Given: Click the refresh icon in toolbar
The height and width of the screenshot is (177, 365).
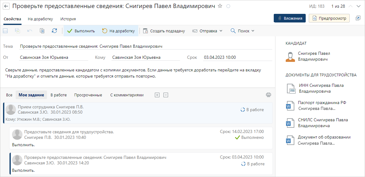Looking at the screenshot, I should [x=54, y=31].
